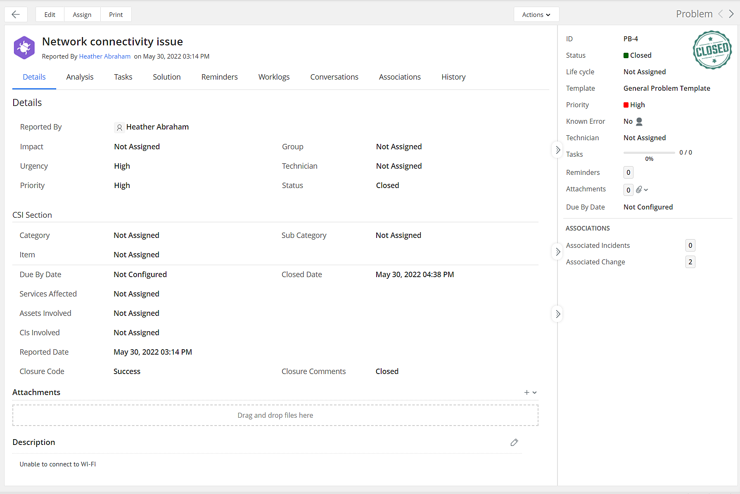Click the purple bug problem icon
Screen dimensions: 740x494
coord(24,48)
